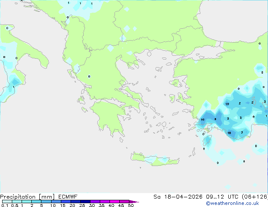Choose the 20–25 mm dark blue swatch
Screen dimensions: 268x207
76,202
